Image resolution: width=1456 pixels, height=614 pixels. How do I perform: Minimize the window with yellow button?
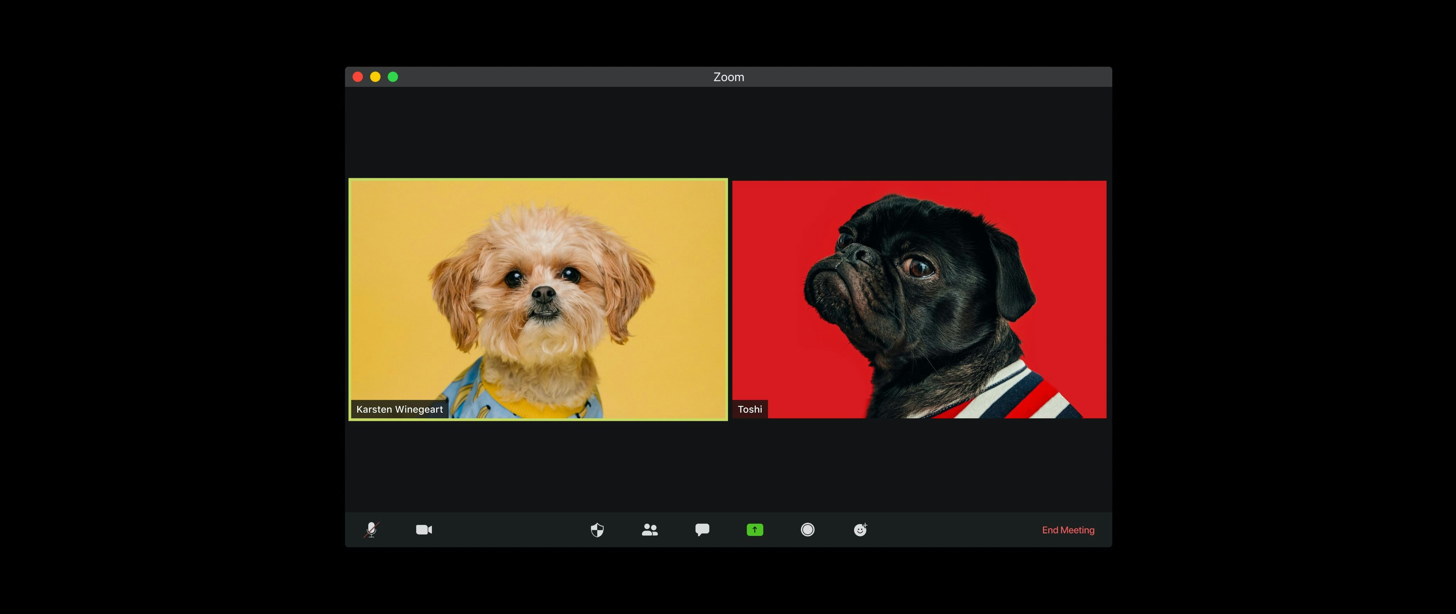point(375,77)
